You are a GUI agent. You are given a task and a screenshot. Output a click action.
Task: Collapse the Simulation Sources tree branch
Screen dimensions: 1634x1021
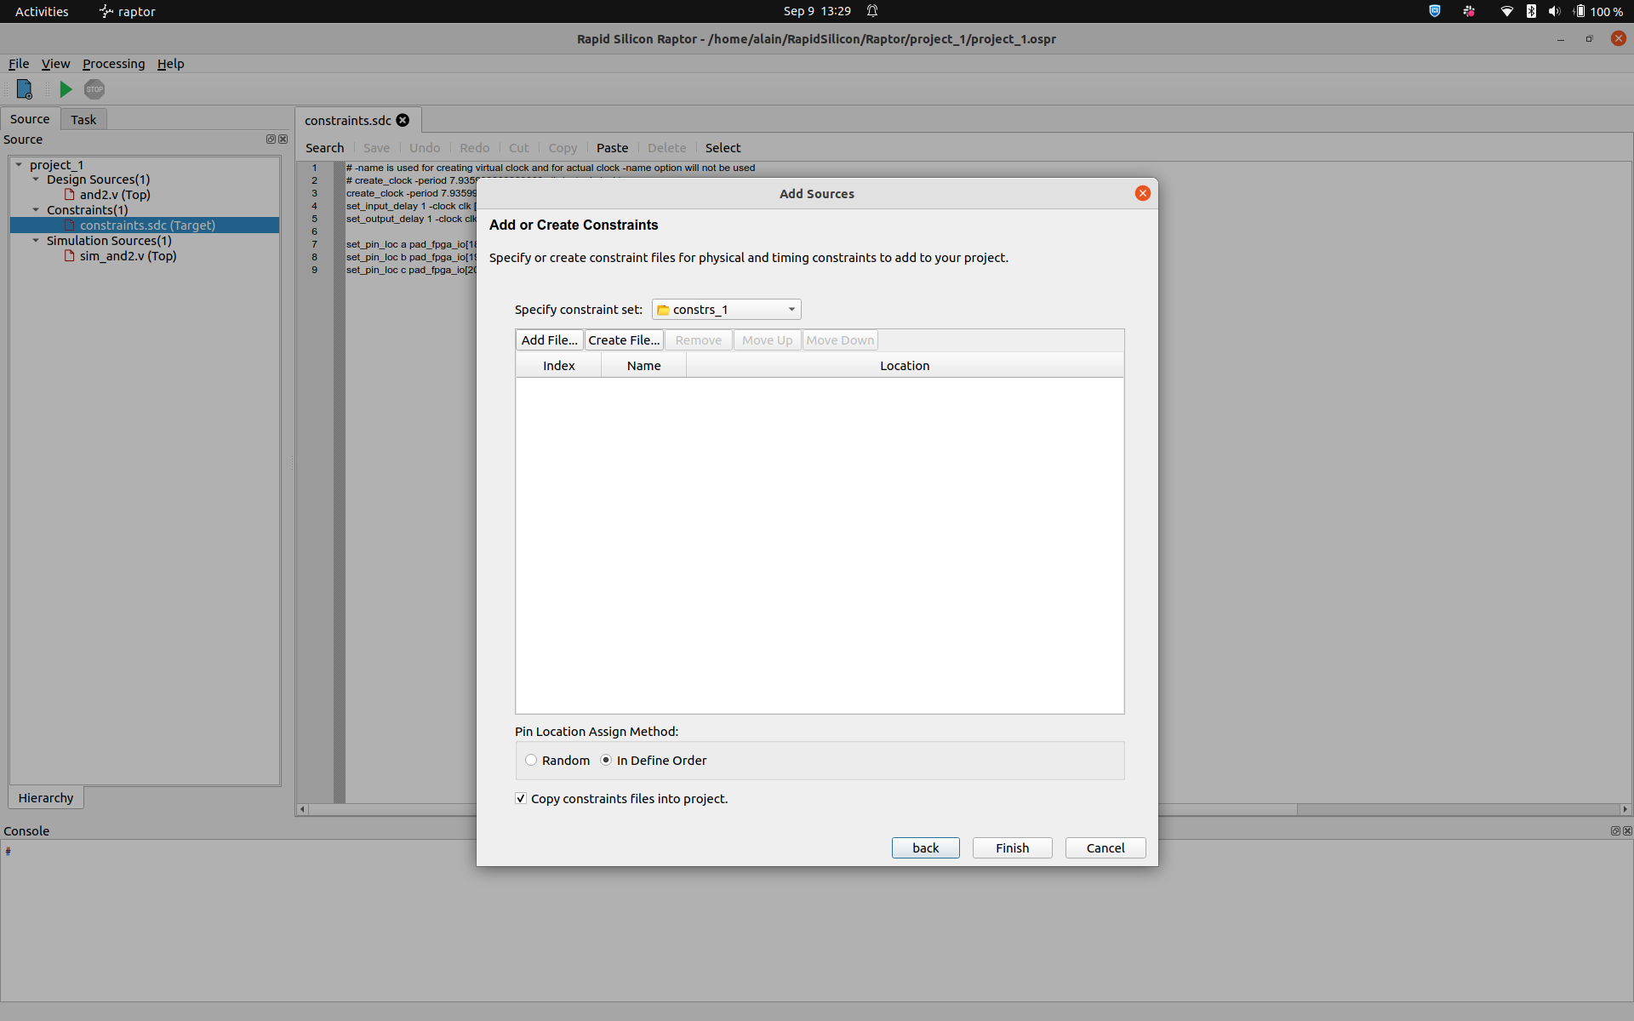pyautogui.click(x=36, y=241)
